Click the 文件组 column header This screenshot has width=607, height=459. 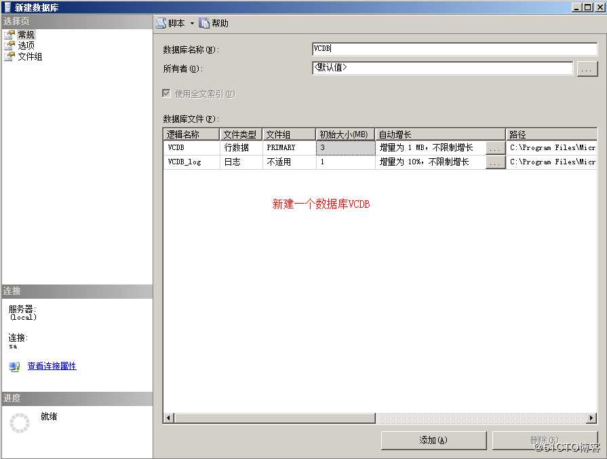pos(289,134)
